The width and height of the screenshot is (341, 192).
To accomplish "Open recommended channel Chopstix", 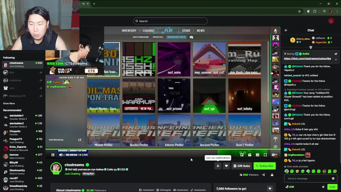I will pyautogui.click(x=23, y=133).
